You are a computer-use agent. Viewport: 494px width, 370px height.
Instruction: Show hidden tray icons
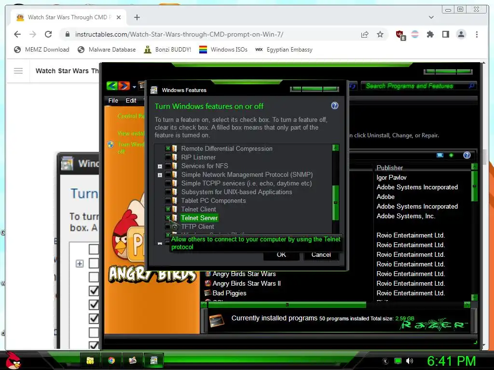[x=385, y=361]
